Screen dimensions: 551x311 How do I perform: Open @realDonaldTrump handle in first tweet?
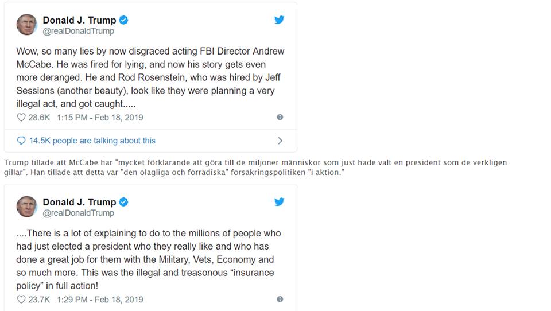pos(78,31)
